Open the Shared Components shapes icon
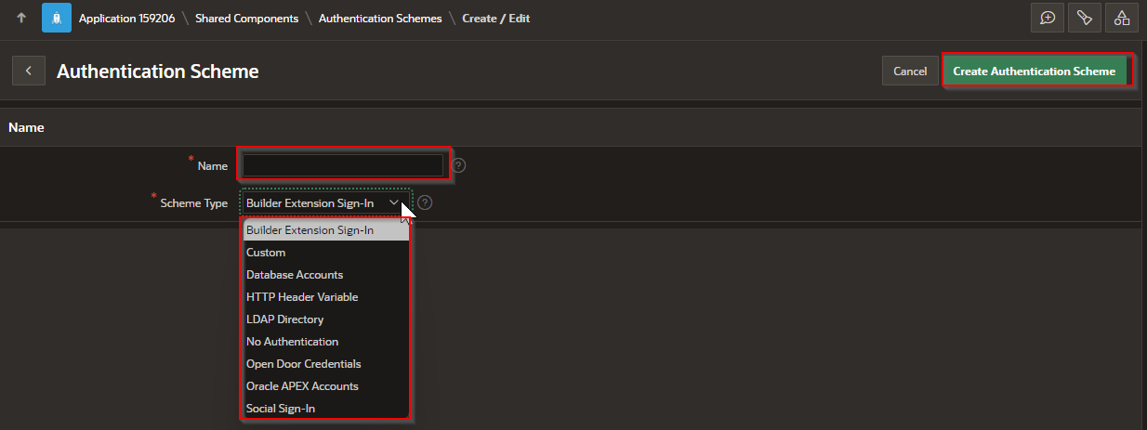 [1122, 18]
